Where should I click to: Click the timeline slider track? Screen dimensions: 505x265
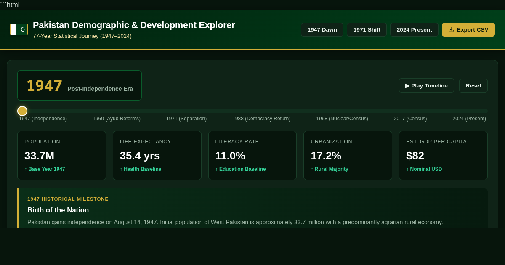252,111
